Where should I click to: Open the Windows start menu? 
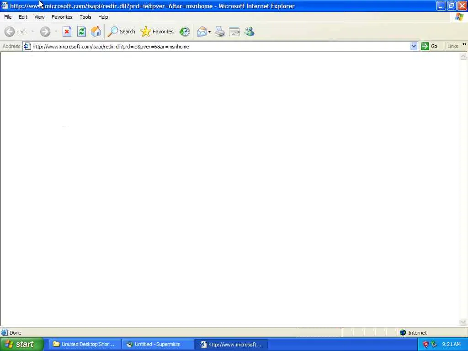pyautogui.click(x=21, y=344)
